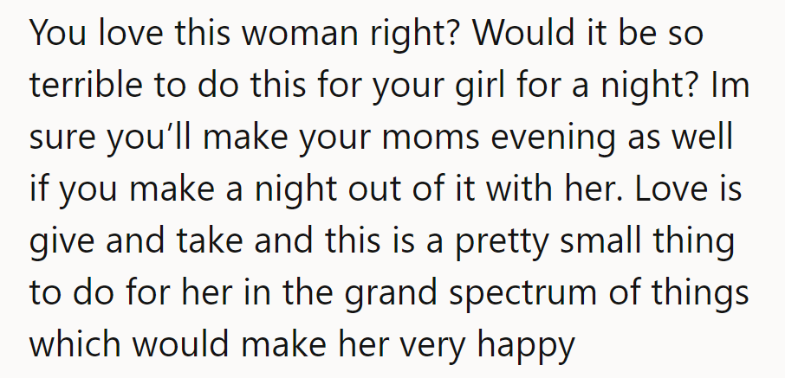Click the word "well" ending the third line

pos(711,139)
